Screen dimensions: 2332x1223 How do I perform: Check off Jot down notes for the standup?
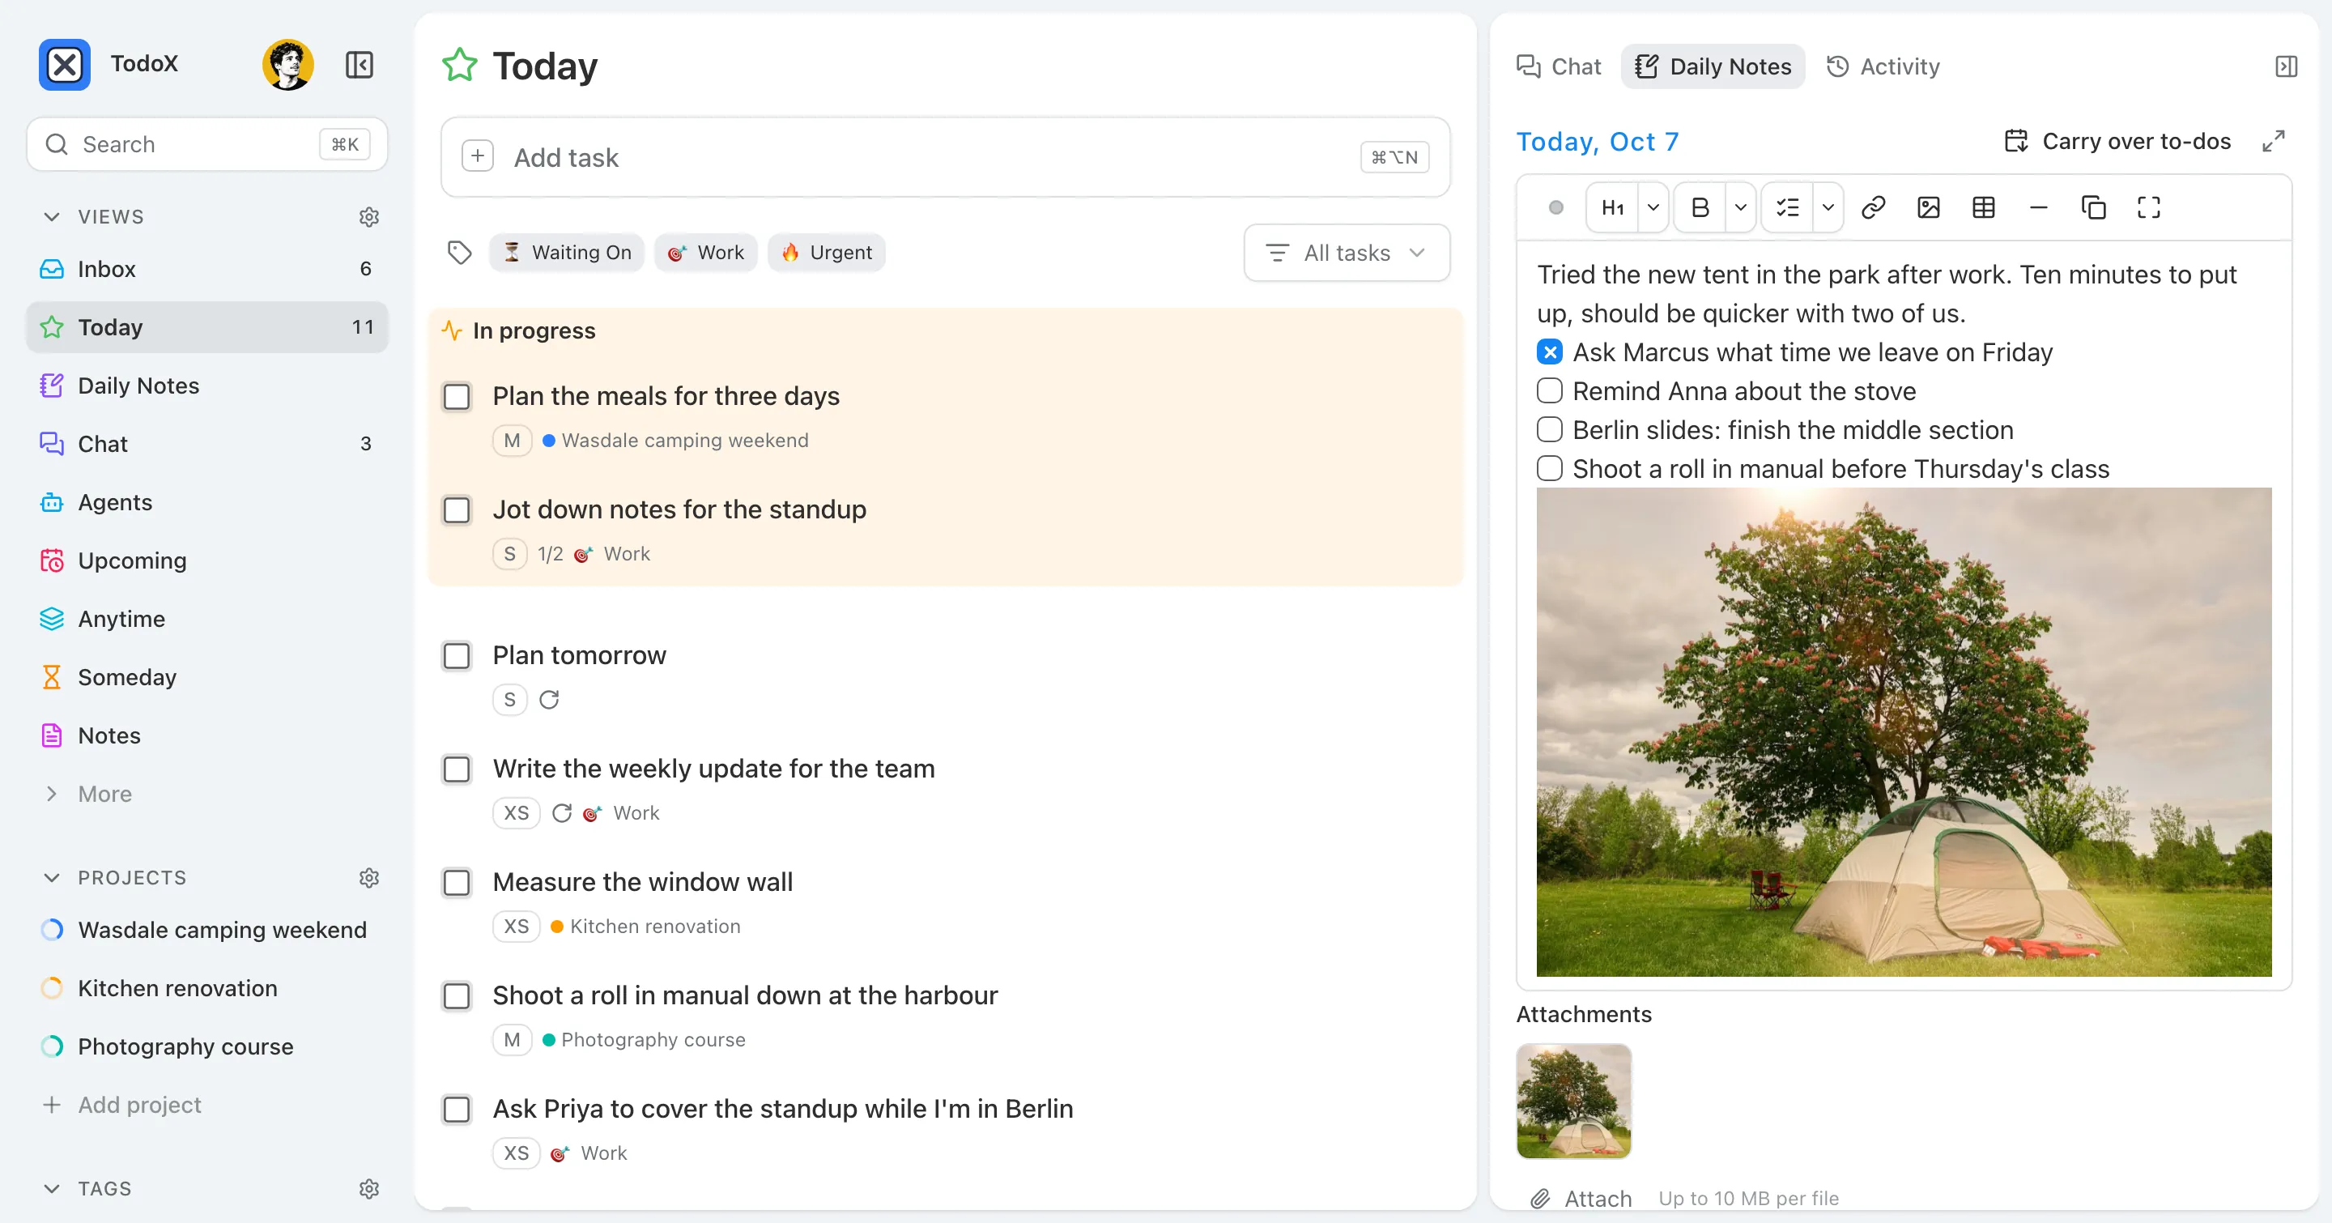pos(456,509)
